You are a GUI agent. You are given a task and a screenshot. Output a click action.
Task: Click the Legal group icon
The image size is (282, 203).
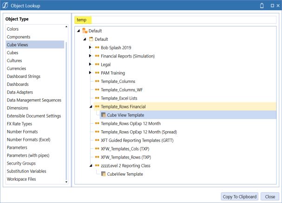point(97,64)
